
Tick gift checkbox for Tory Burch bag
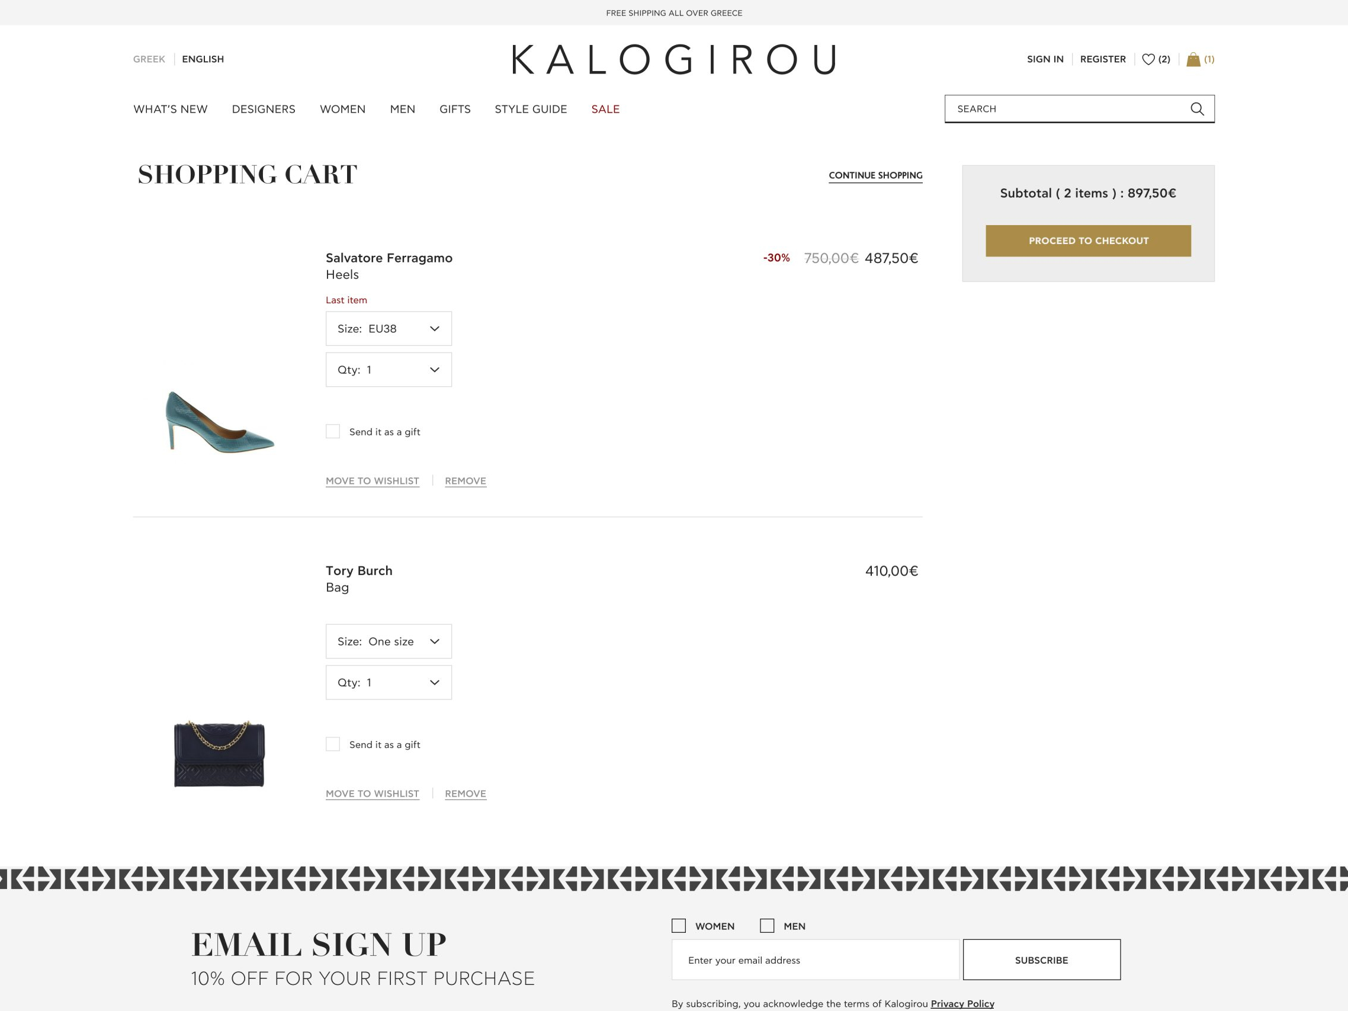(333, 744)
